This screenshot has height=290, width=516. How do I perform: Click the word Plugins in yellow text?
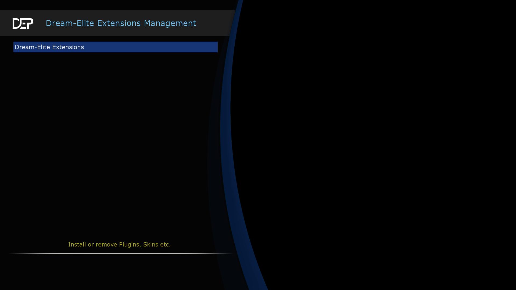click(x=129, y=244)
